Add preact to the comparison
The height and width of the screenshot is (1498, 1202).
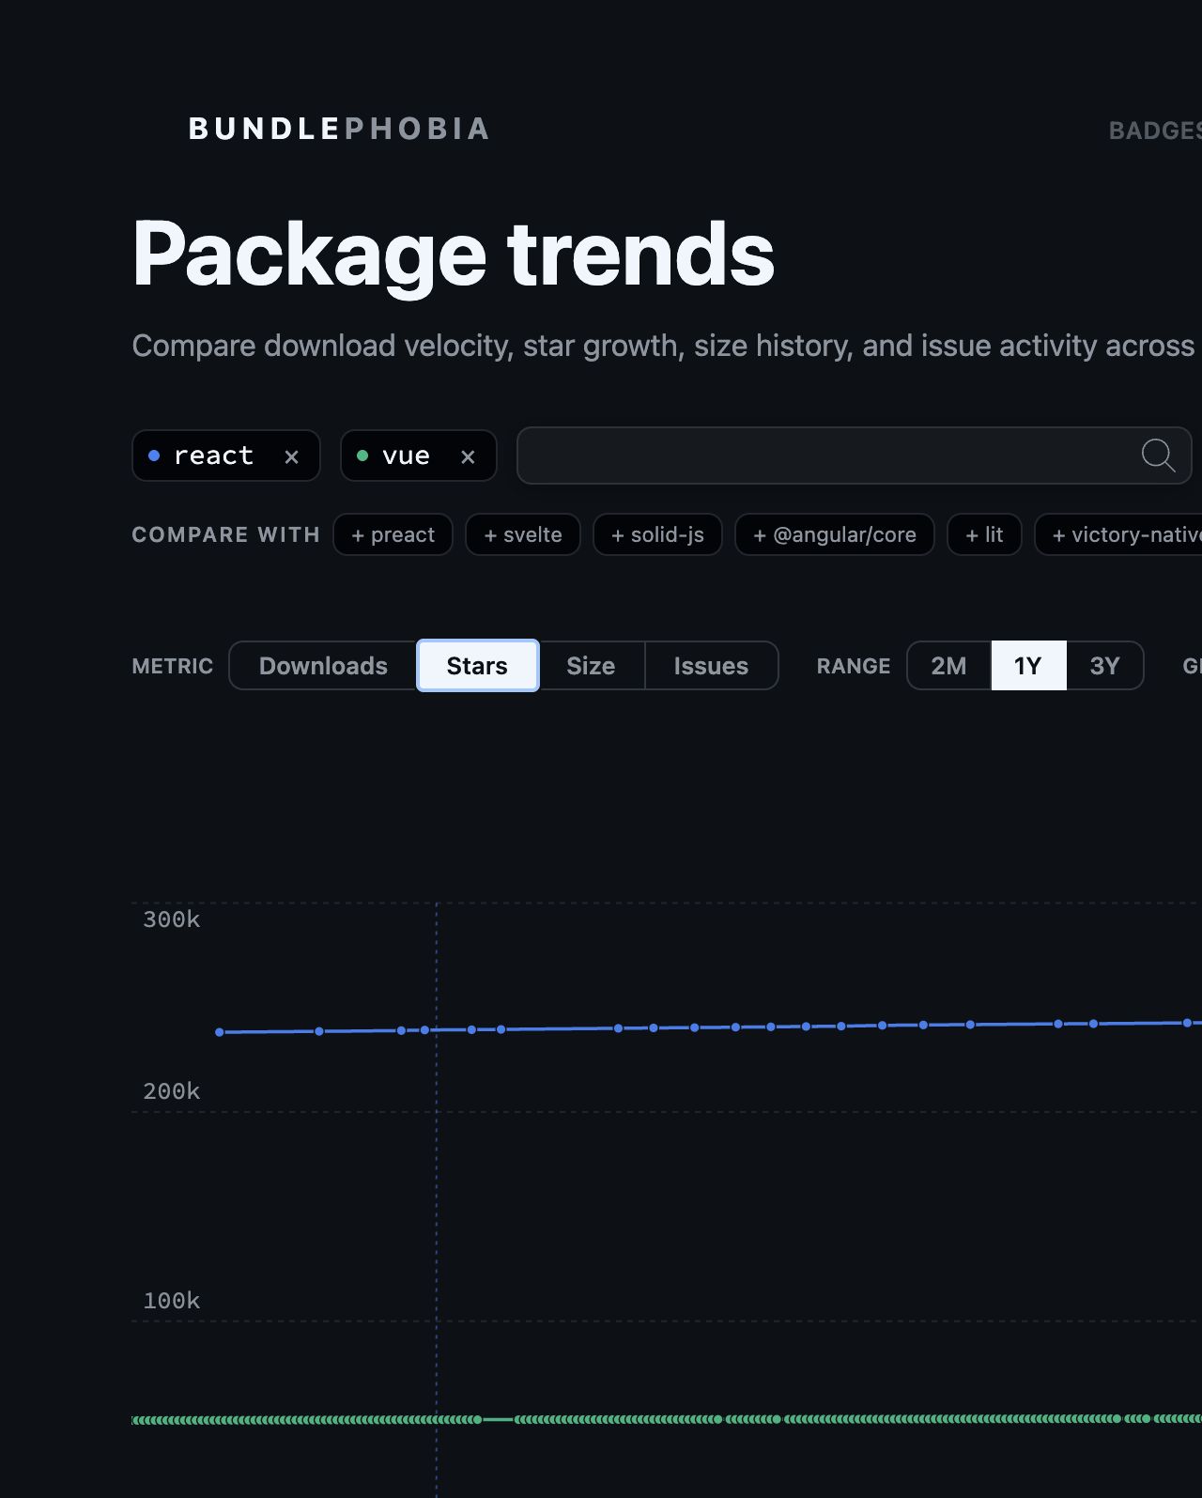[393, 534]
